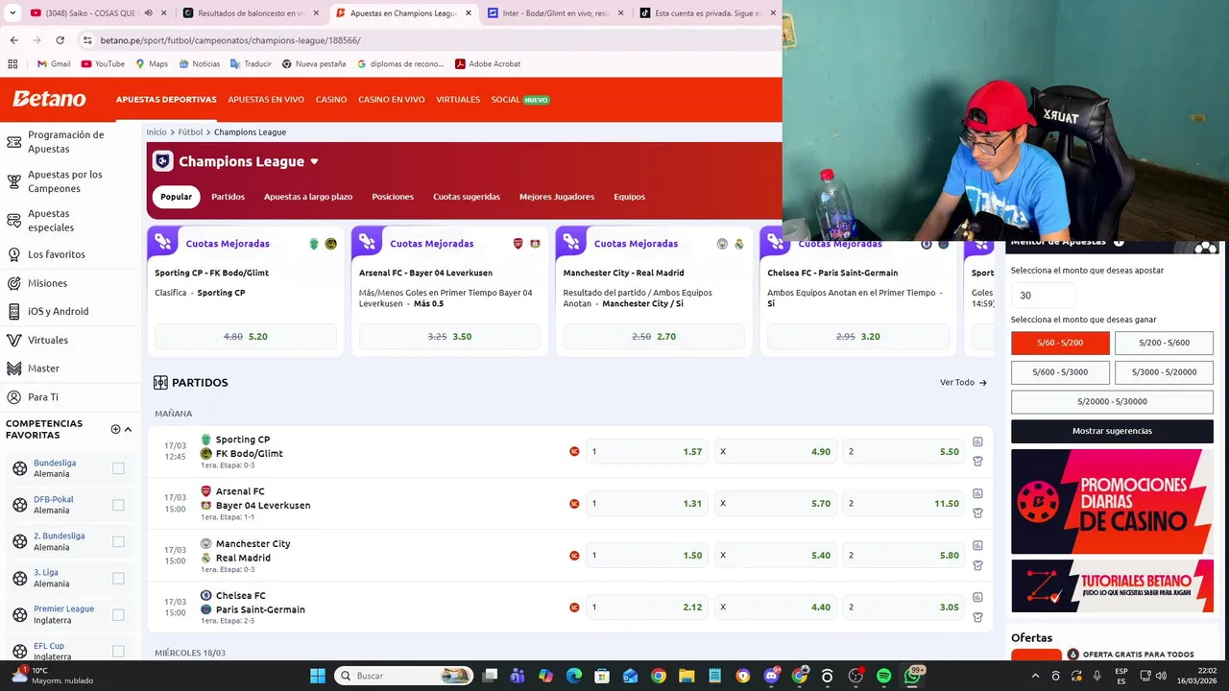This screenshot has height=691, width=1229.
Task: Open Programación de Apuestas sidebar icon
Action: pyautogui.click(x=13, y=142)
